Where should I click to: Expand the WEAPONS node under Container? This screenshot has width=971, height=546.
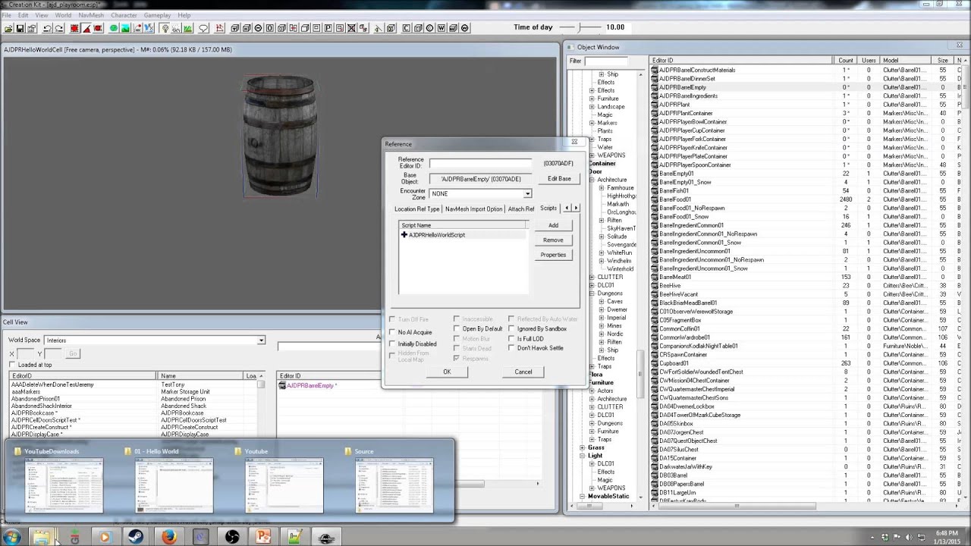coord(592,155)
